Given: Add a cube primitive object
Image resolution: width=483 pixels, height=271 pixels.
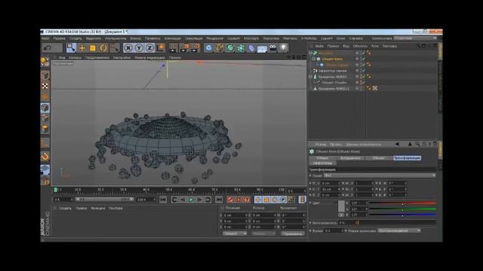Looking at the screenshot, I should click(209, 48).
